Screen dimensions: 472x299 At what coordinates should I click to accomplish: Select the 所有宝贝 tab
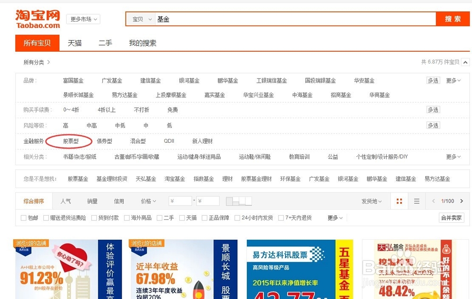[37, 43]
